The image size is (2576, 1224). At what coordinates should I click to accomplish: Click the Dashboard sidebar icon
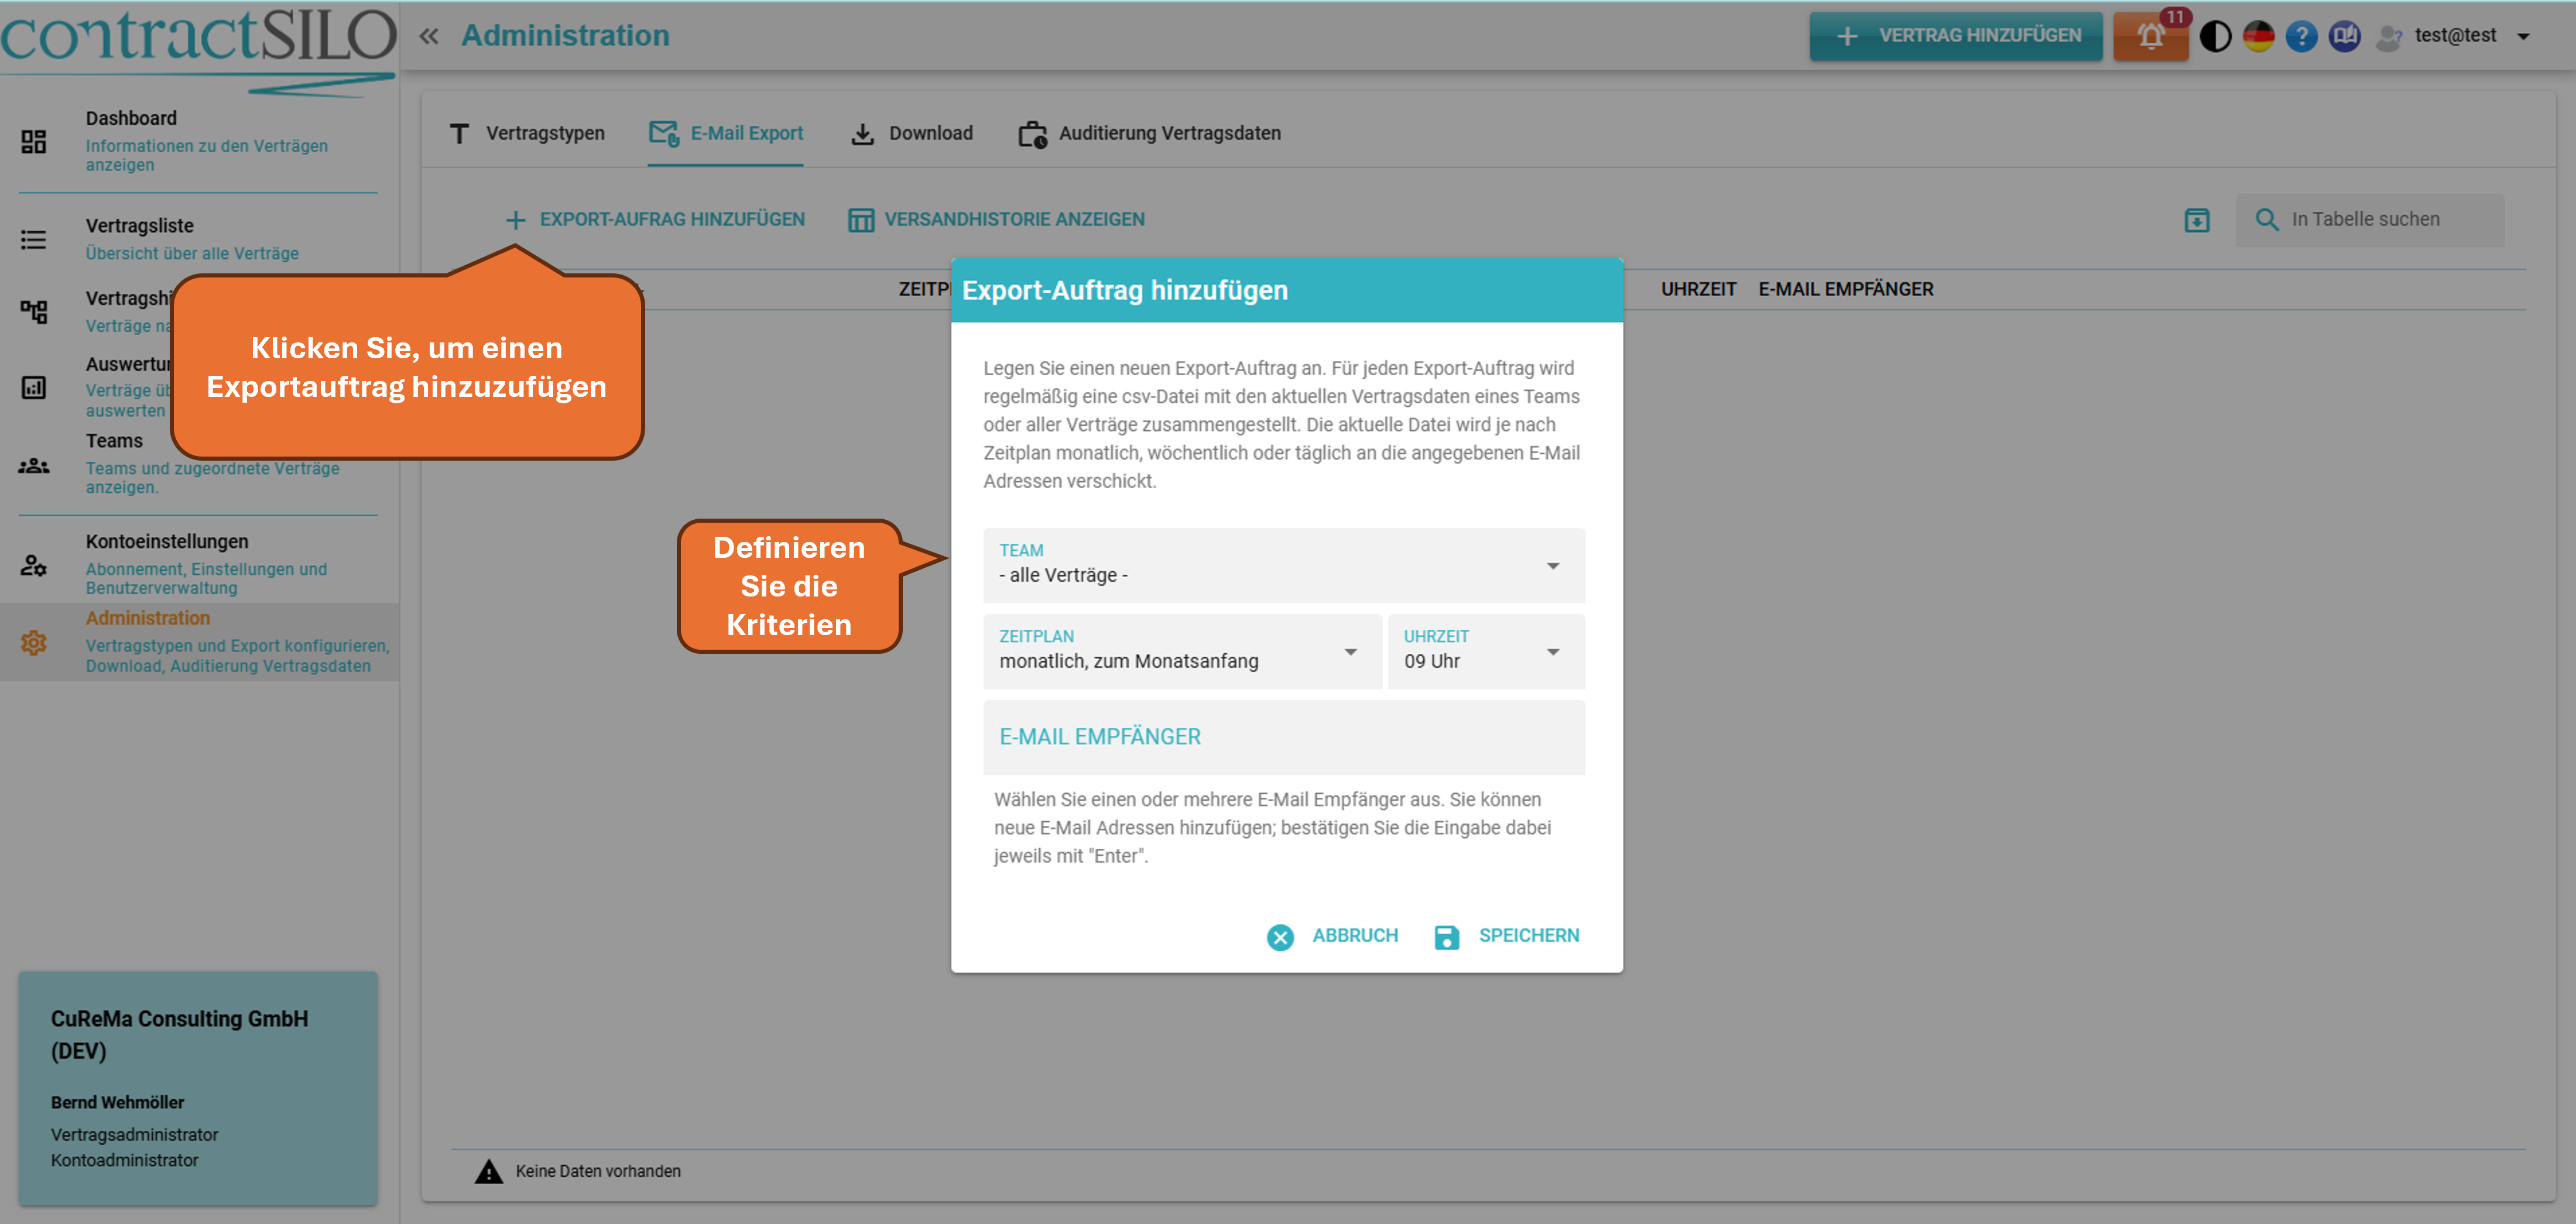tap(34, 141)
